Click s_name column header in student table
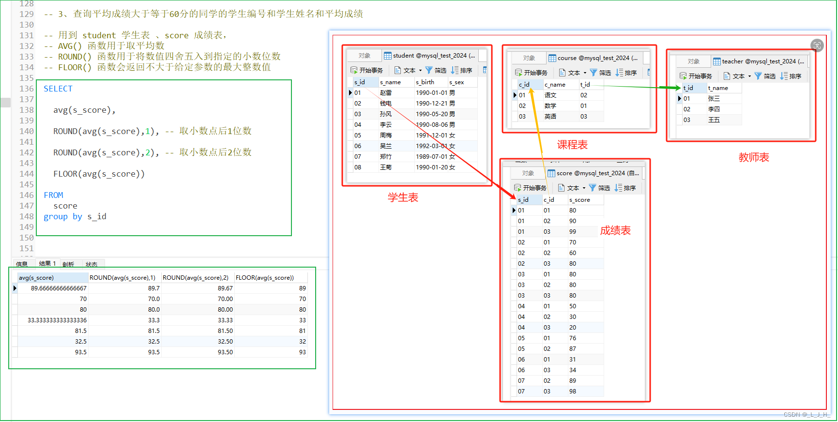 [x=396, y=82]
